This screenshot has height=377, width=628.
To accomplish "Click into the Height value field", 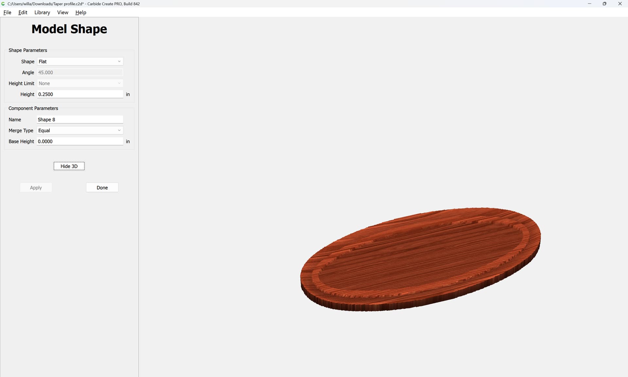I will [x=79, y=94].
